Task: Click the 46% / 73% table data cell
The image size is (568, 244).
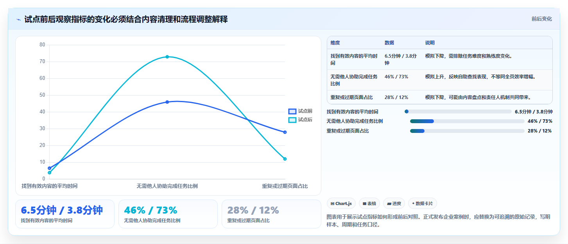Action: point(401,80)
